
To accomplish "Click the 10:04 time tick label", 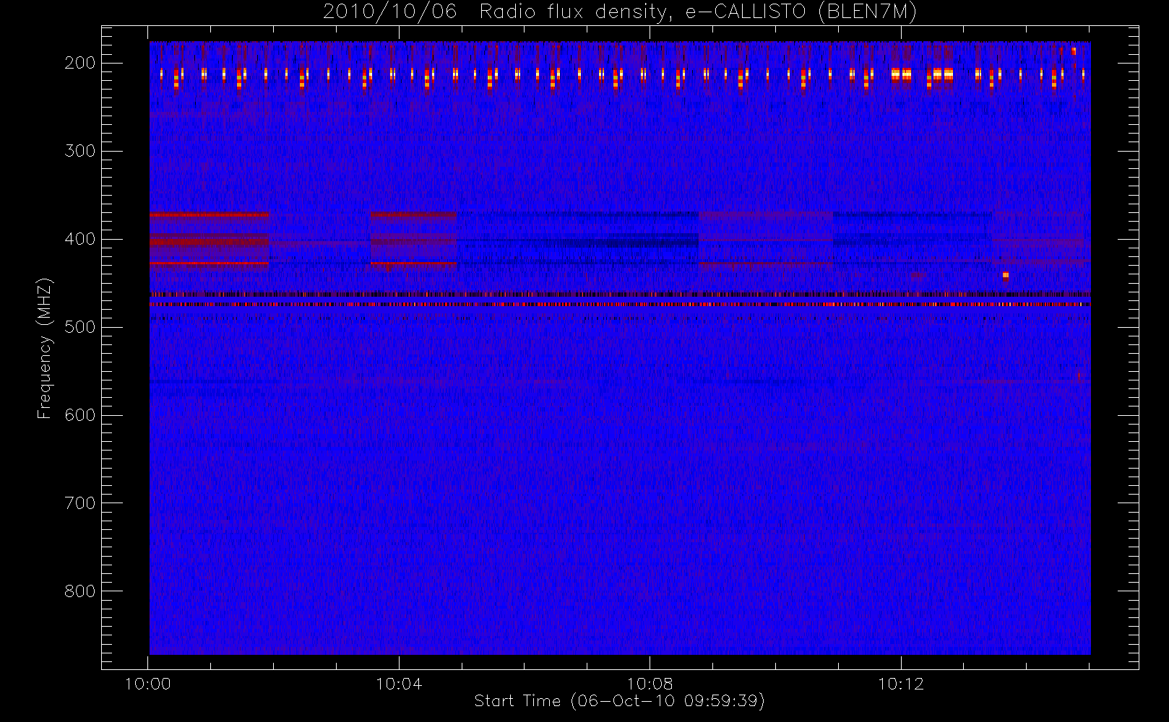I will coord(399,684).
